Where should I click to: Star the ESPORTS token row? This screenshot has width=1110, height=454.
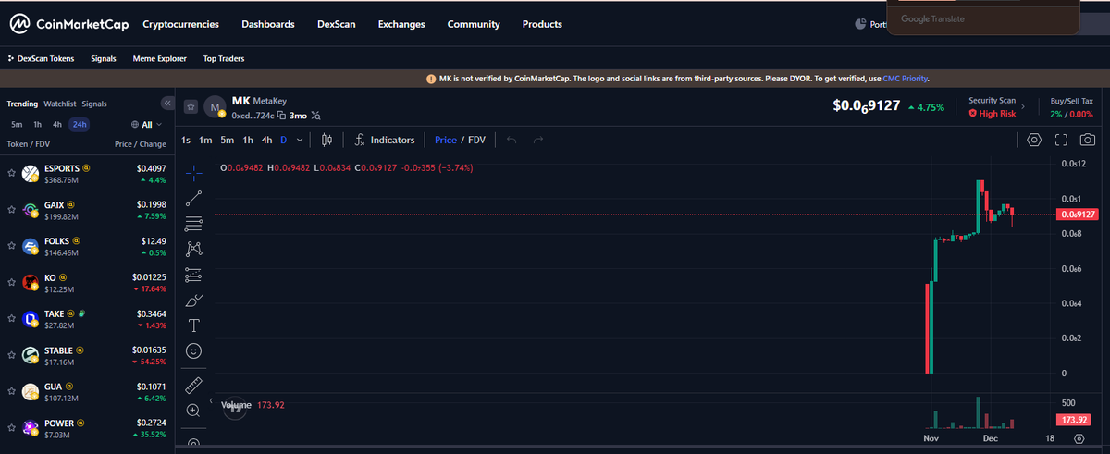[11, 173]
